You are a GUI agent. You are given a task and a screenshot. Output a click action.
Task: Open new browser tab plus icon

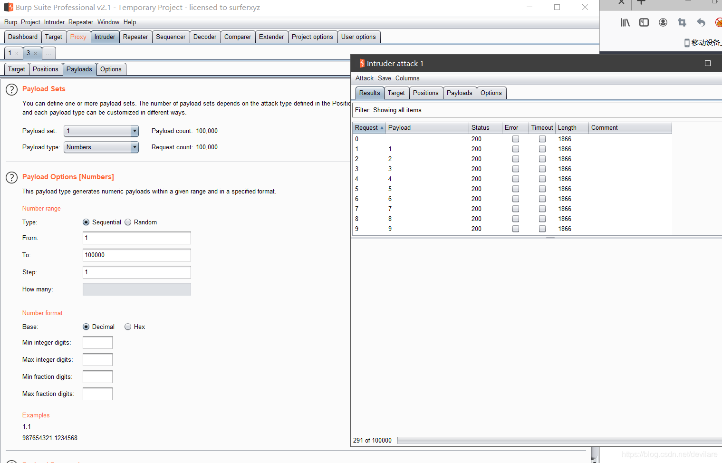pyautogui.click(x=641, y=2)
